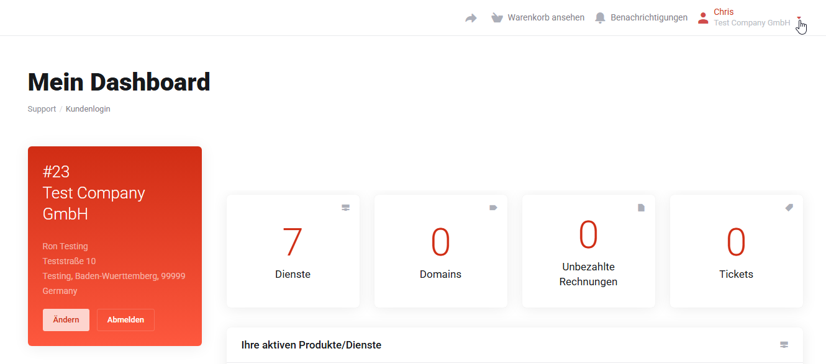Image resolution: width=826 pixels, height=364 pixels.
Task: Click Germany country text
Action: coord(60,291)
